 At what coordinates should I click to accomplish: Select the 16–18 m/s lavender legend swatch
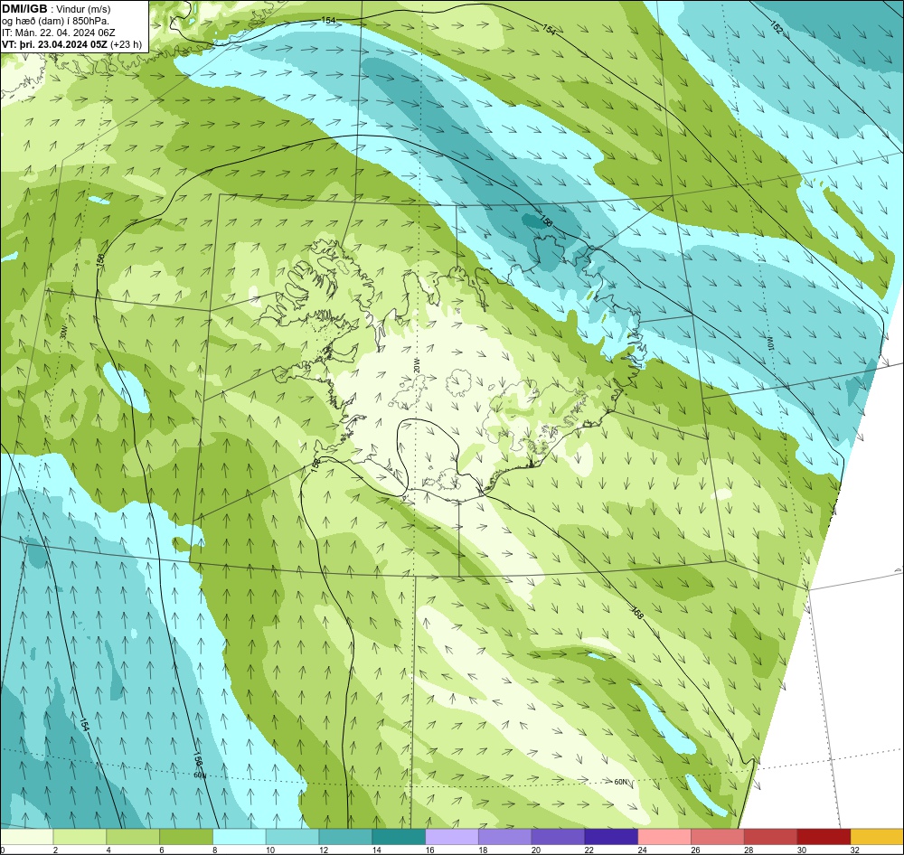coord(452,837)
